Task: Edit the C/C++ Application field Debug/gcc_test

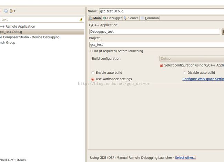Action: [155, 32]
